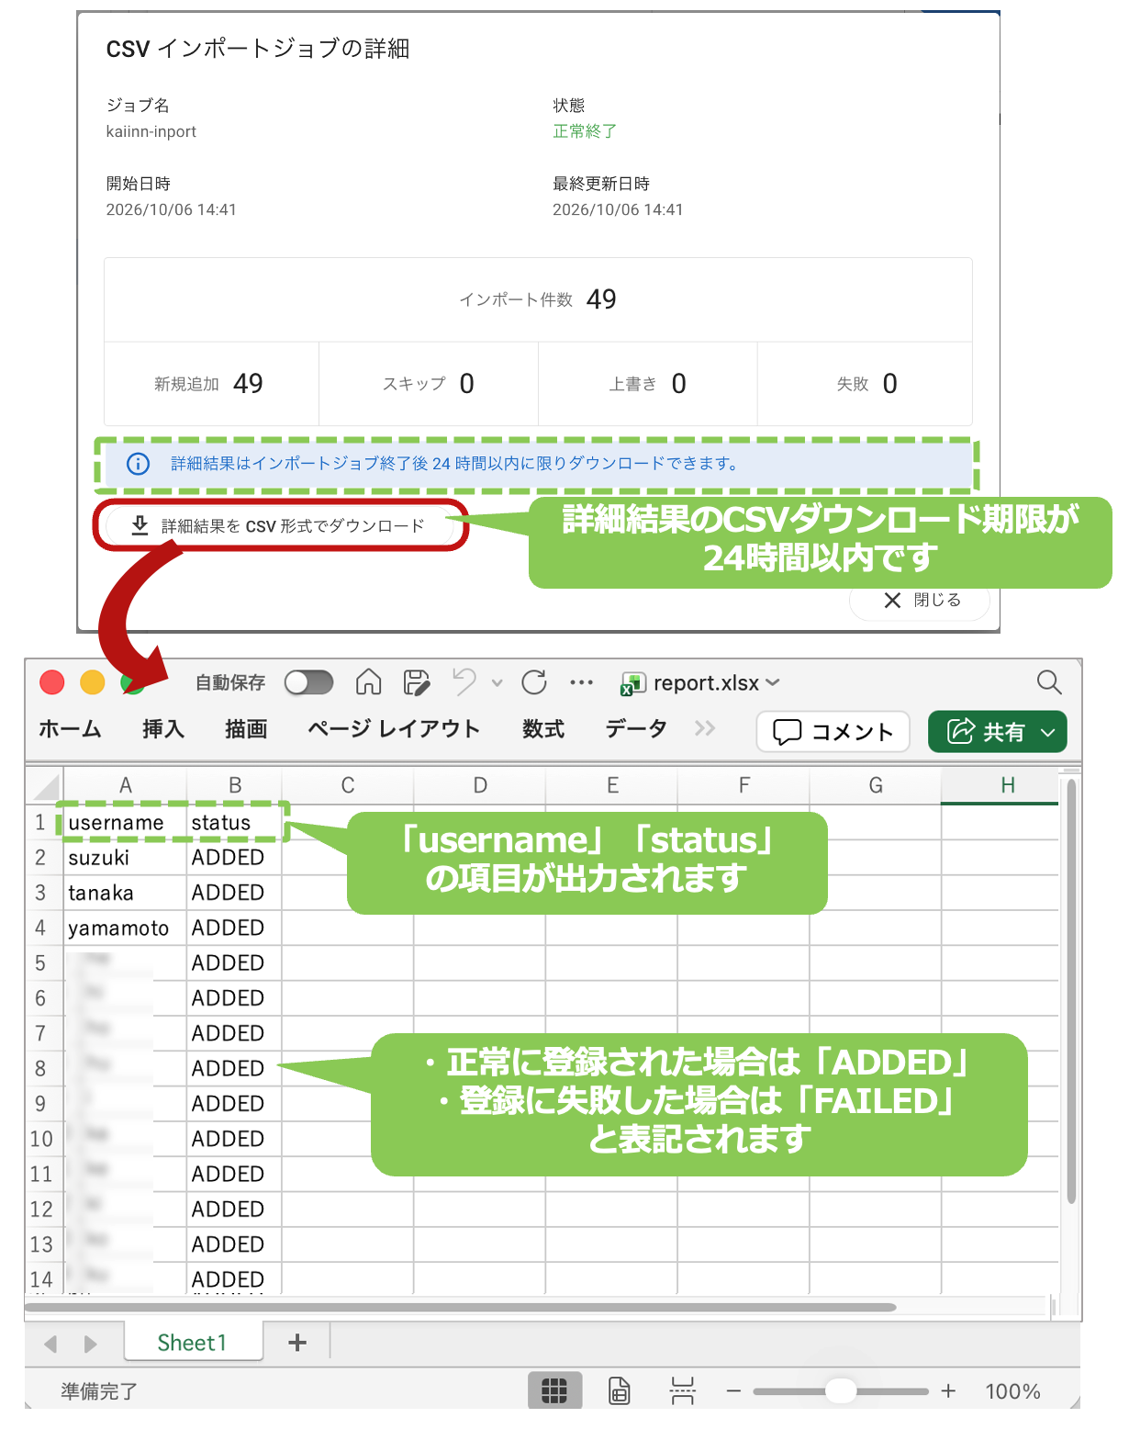Select cell with 'suzuki'
The height and width of the screenshot is (1429, 1129).
point(126,858)
